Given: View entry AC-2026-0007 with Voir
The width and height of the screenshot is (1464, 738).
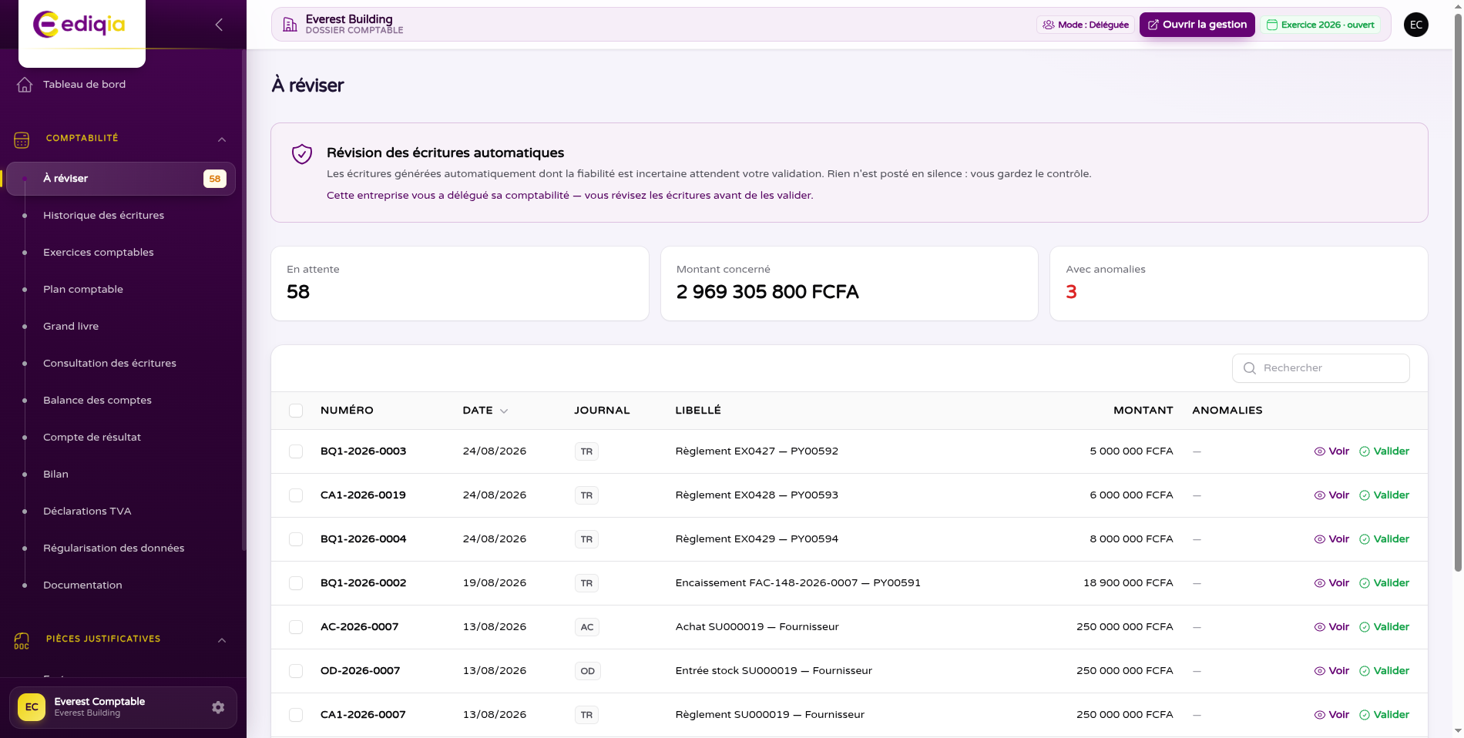Looking at the screenshot, I should (x=1331, y=627).
